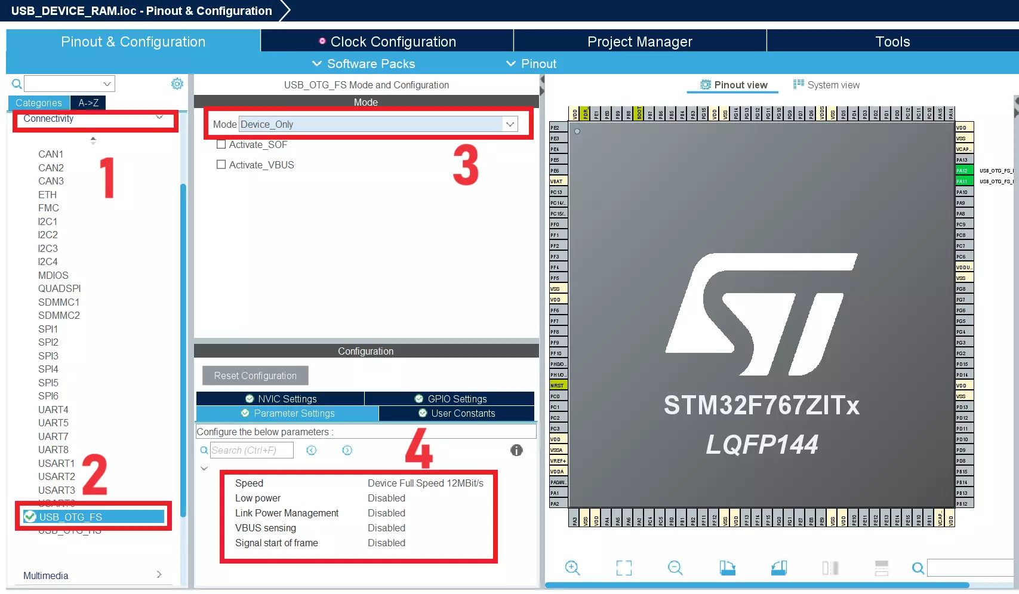This screenshot has width=1019, height=594.
Task: Rotate the chip view counter-clockwise
Action: click(779, 568)
